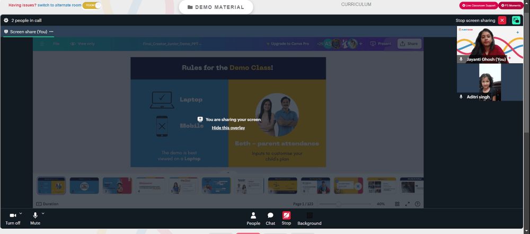Viewport: 530px width, 234px height.
Task: Click '2 people in call' text
Action: 26,20
